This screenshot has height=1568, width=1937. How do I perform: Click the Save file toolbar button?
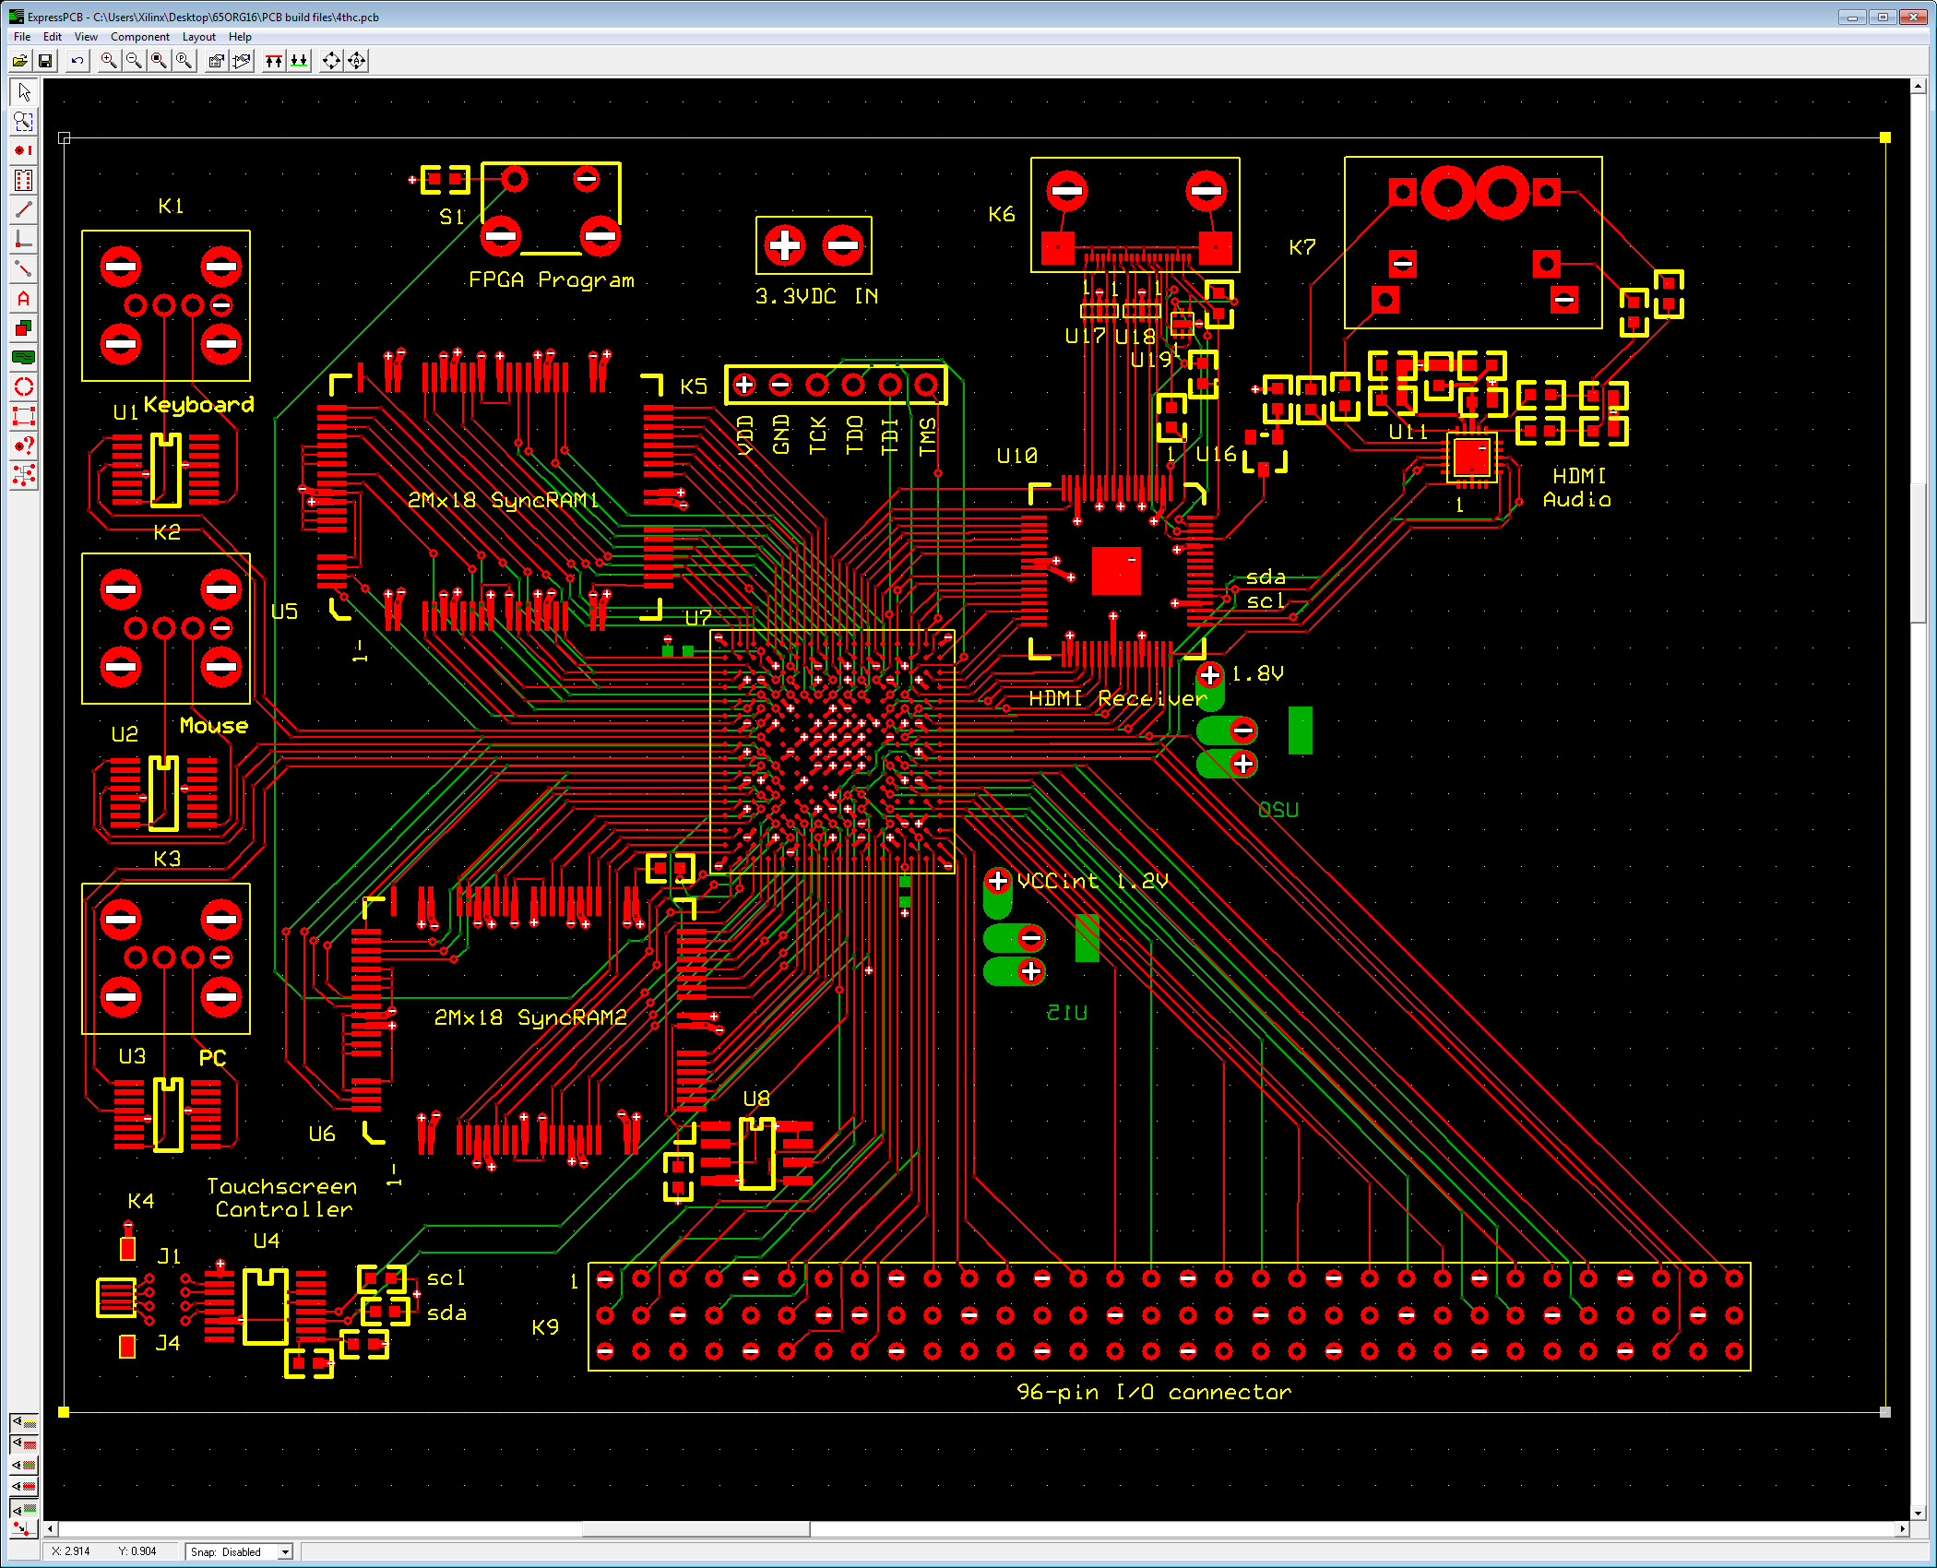click(x=45, y=61)
